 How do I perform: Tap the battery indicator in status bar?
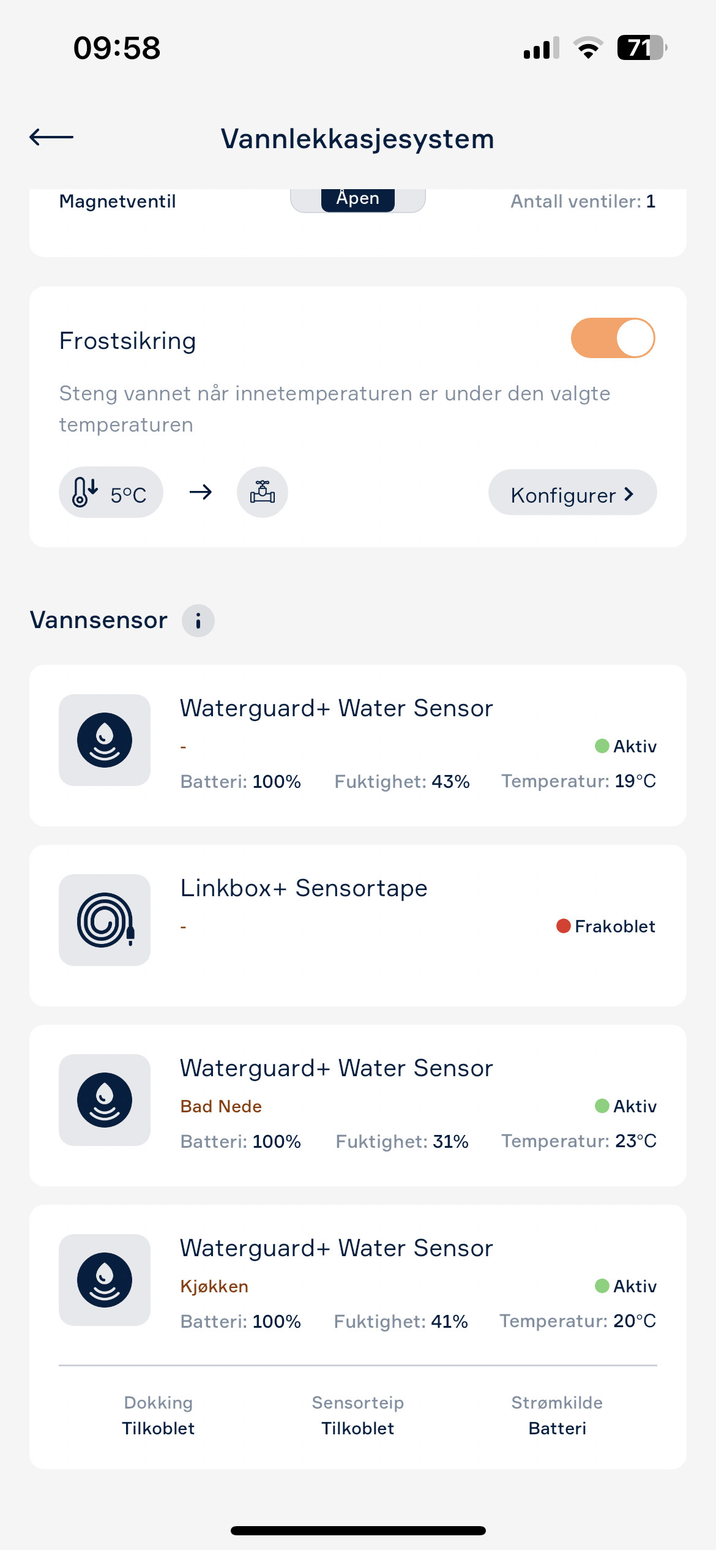tap(641, 48)
